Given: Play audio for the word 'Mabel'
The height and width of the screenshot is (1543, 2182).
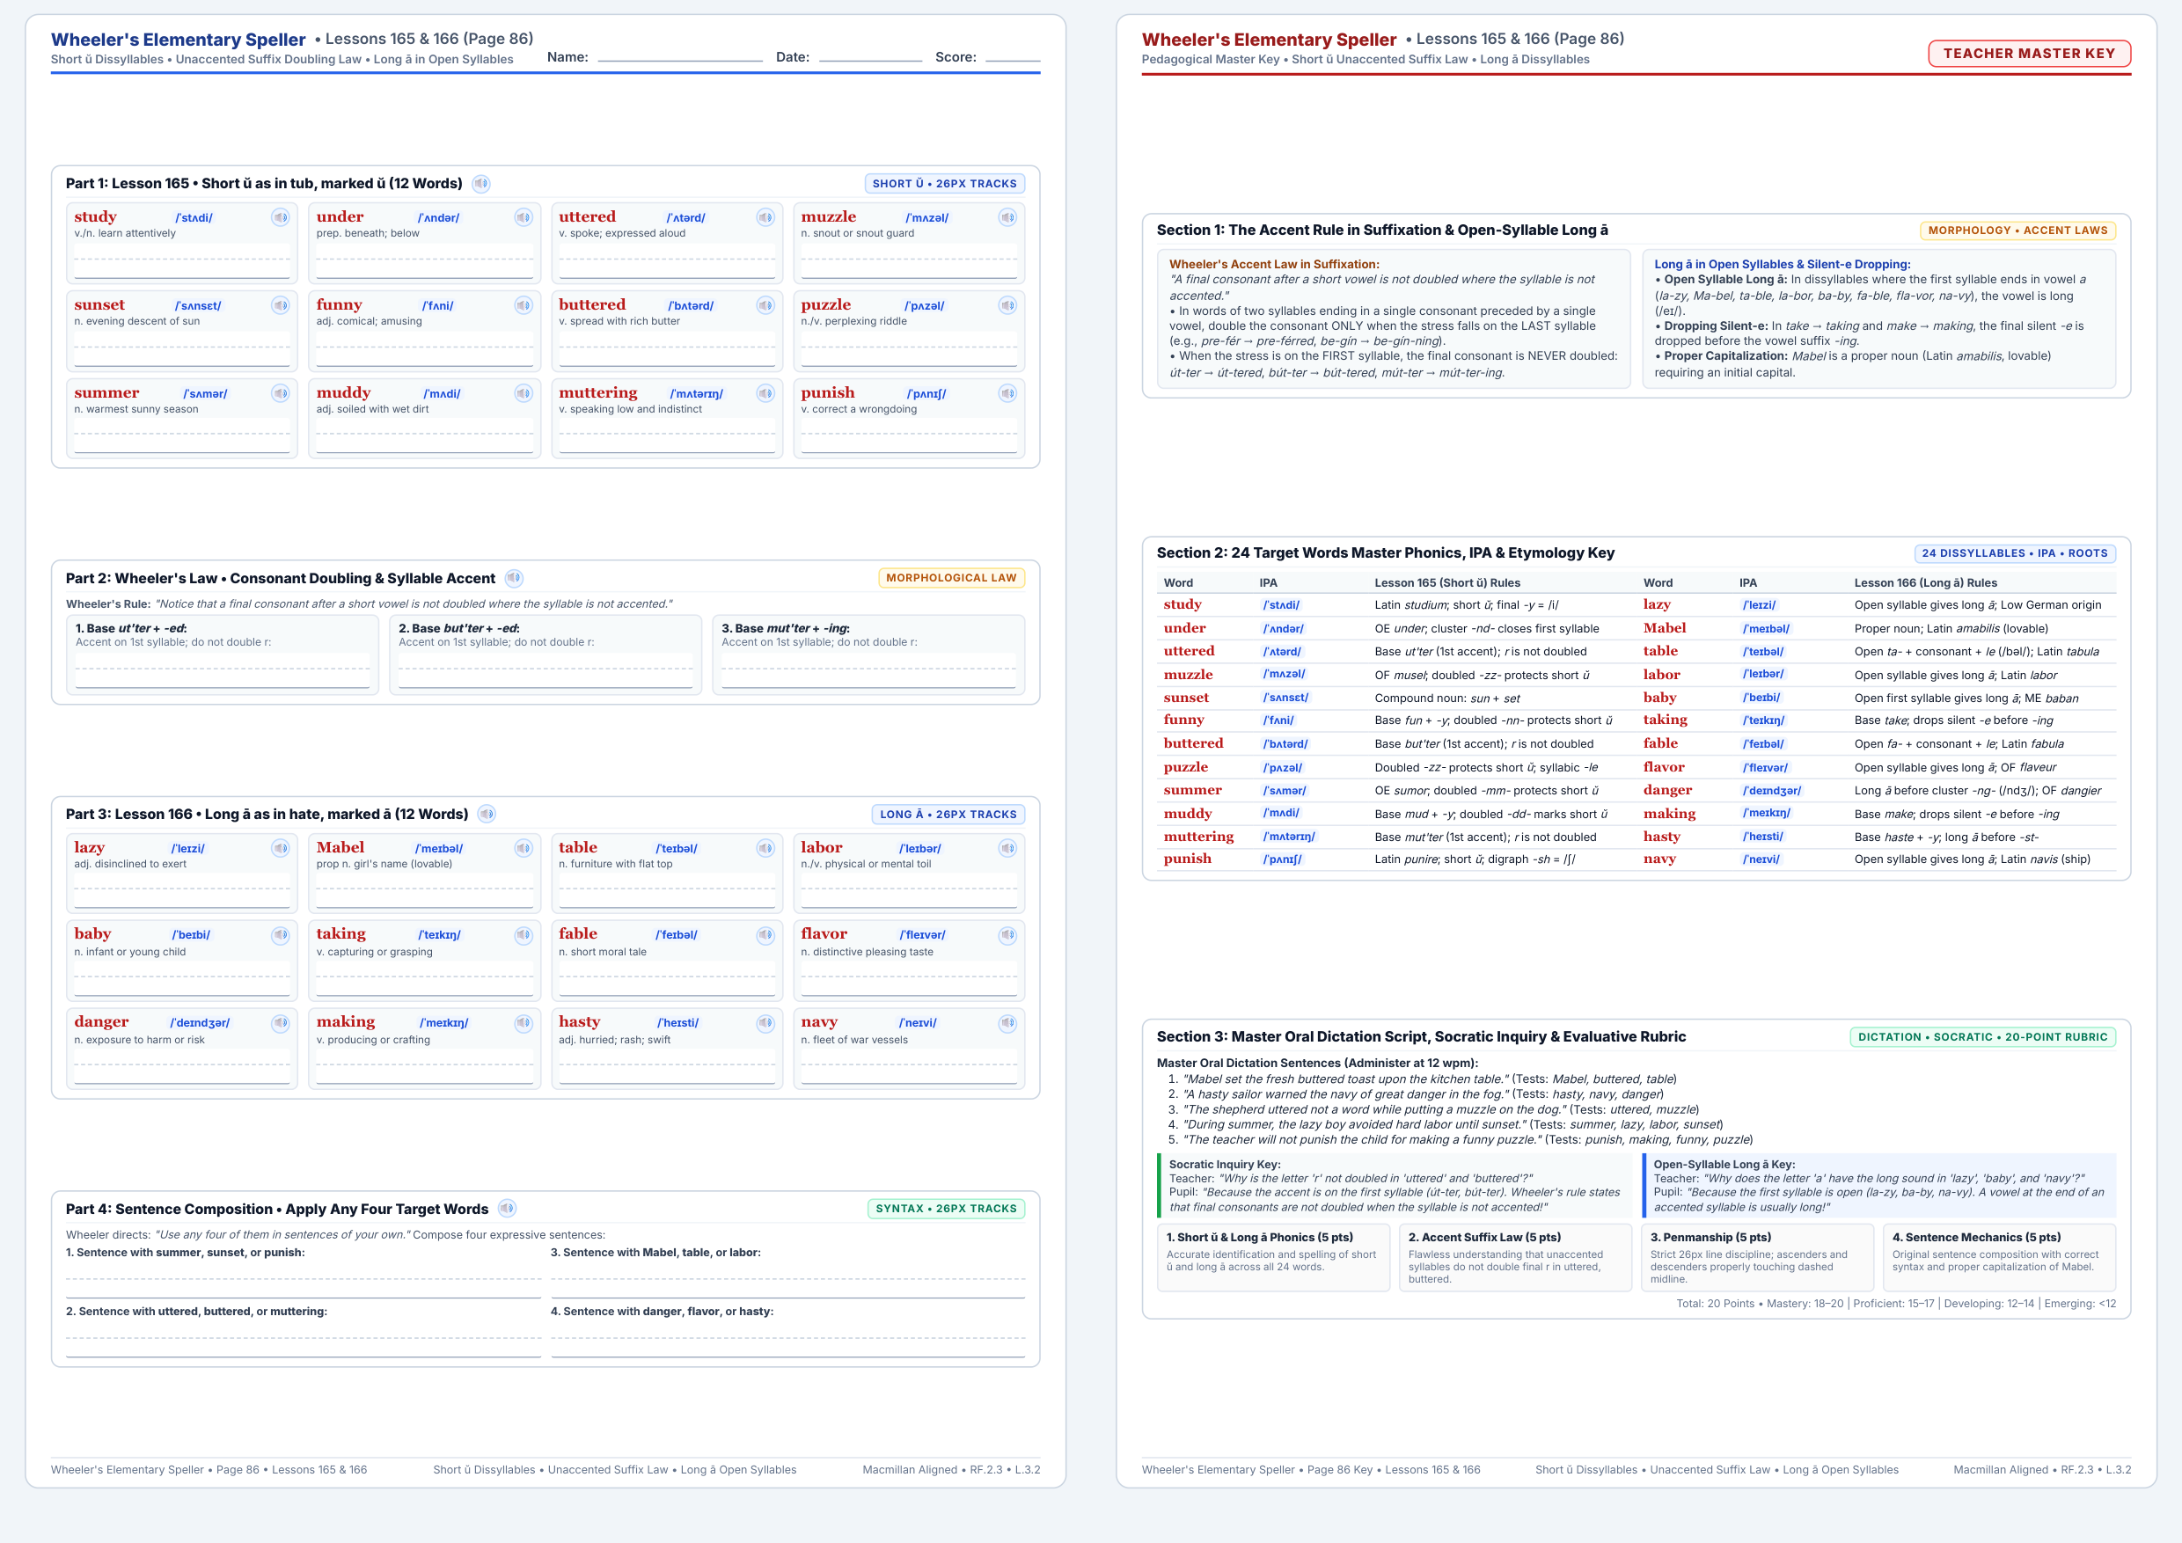Looking at the screenshot, I should (524, 847).
